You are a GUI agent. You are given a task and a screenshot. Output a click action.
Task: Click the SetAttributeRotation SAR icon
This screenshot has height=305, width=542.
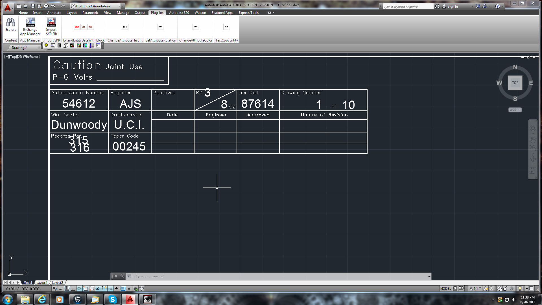[161, 27]
